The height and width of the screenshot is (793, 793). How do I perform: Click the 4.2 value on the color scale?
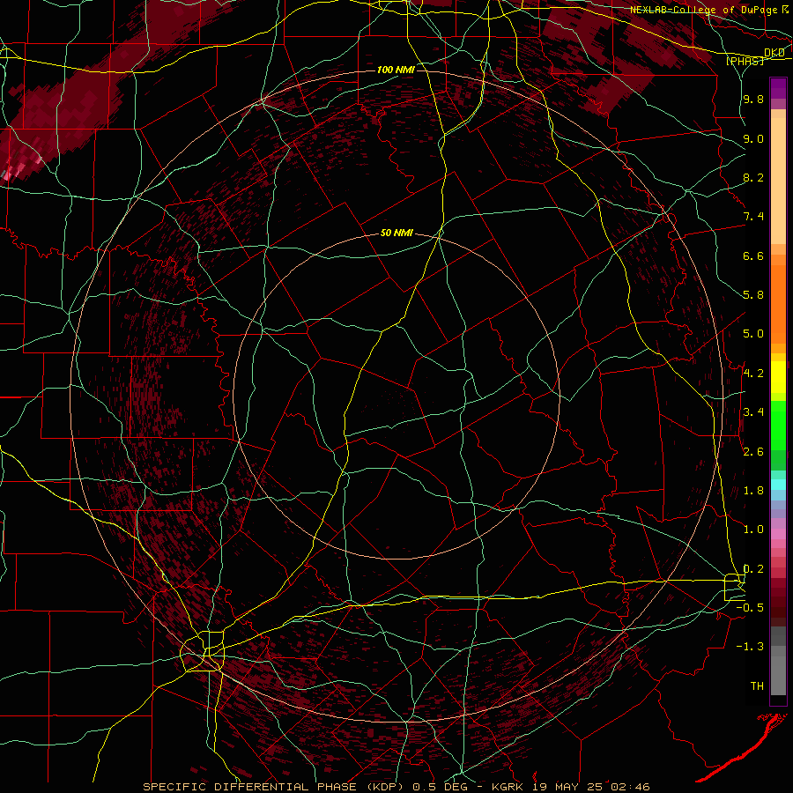(x=753, y=374)
